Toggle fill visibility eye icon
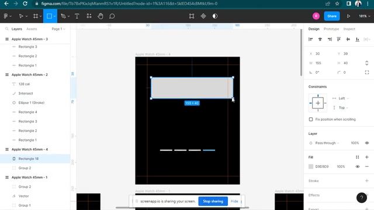 coord(357,167)
